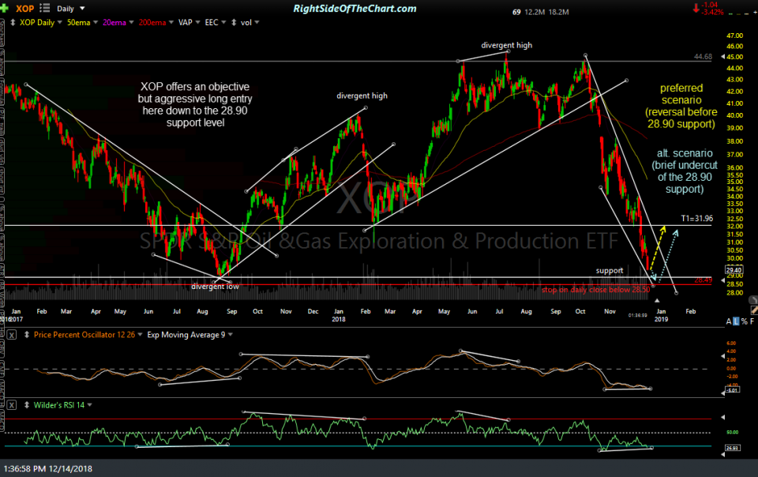Select arithmetic scaling with the A toggle
The height and width of the screenshot is (477, 758).
click(729, 321)
